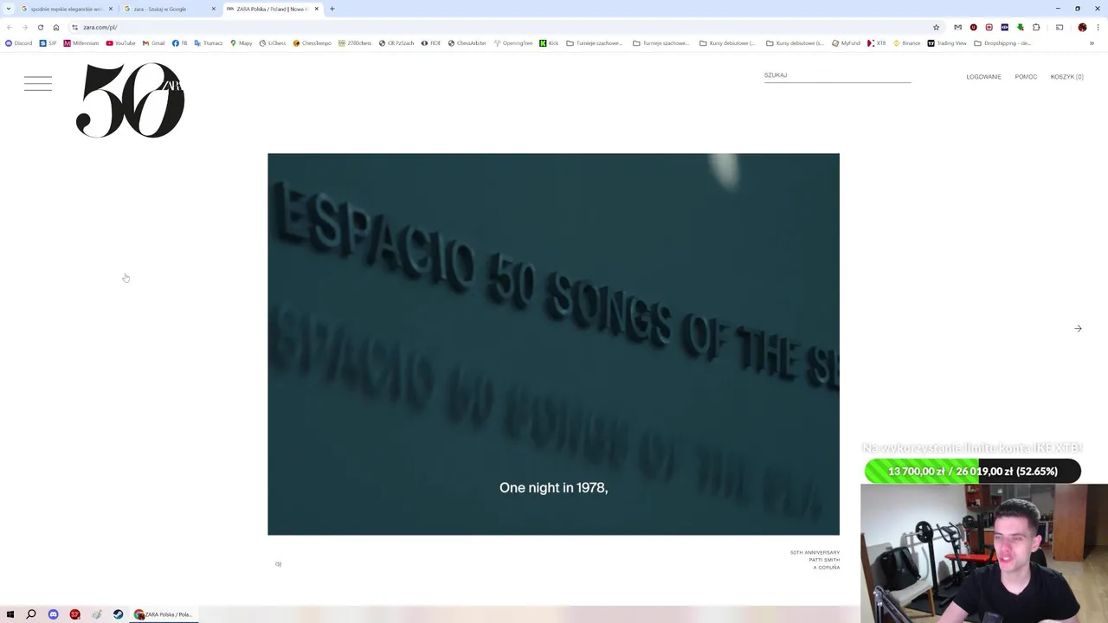Open the Chrome profile avatar
Image resolution: width=1108 pixels, height=623 pixels.
tap(1082, 27)
